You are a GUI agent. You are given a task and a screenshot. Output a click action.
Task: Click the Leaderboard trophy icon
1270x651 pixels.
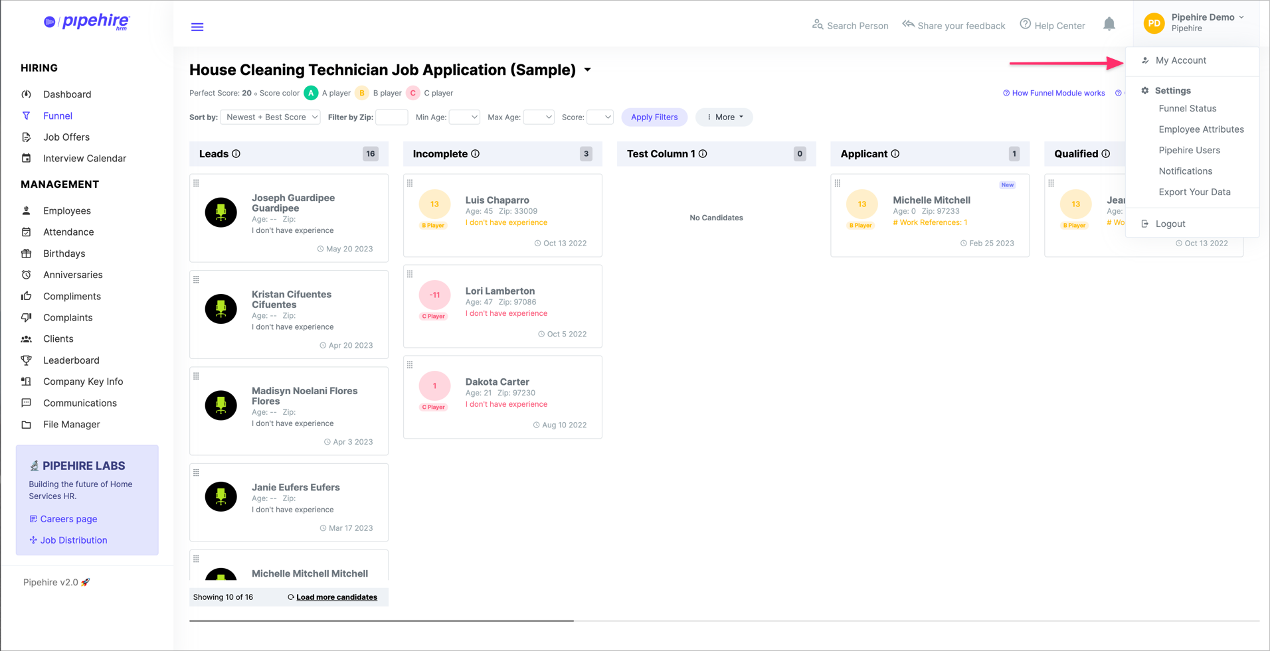coord(27,360)
